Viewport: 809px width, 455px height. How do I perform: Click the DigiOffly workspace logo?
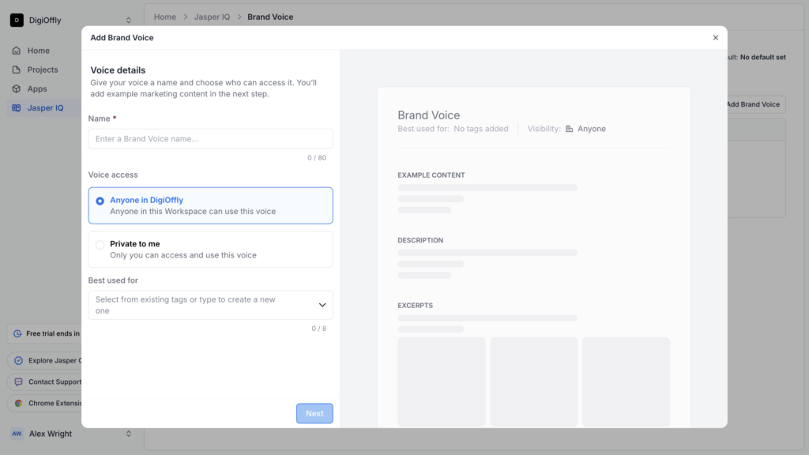[17, 19]
